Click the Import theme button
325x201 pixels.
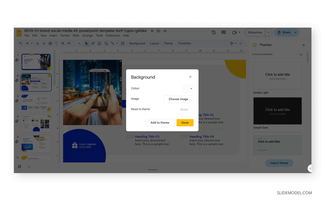(279, 163)
